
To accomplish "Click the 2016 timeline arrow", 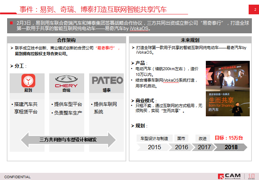I will pyautogui.click(x=181, y=147).
